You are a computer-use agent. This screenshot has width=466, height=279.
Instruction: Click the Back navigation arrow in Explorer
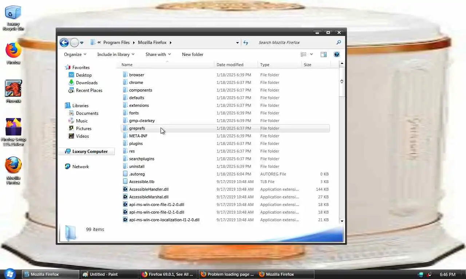point(64,43)
